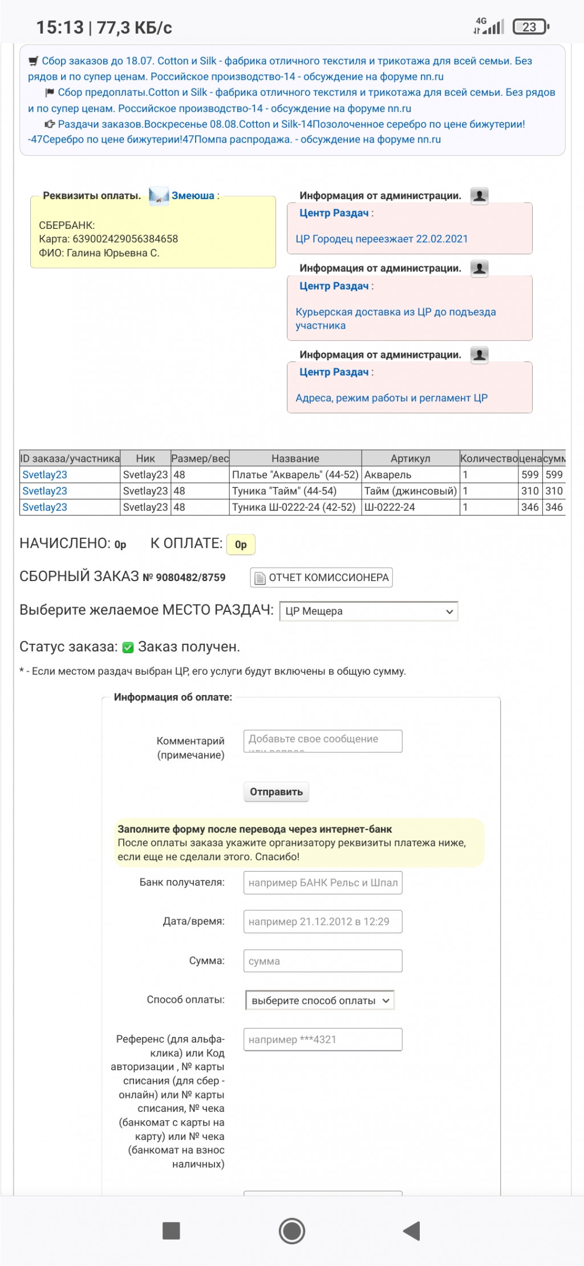Tap the Android back triangle button
This screenshot has width=584, height=1266.
411,1231
